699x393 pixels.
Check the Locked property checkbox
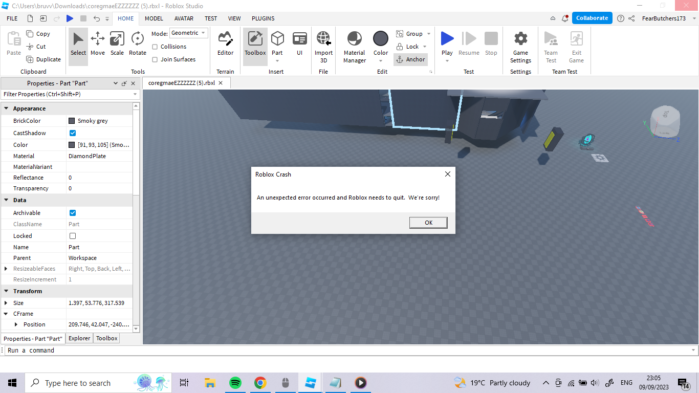(x=73, y=236)
